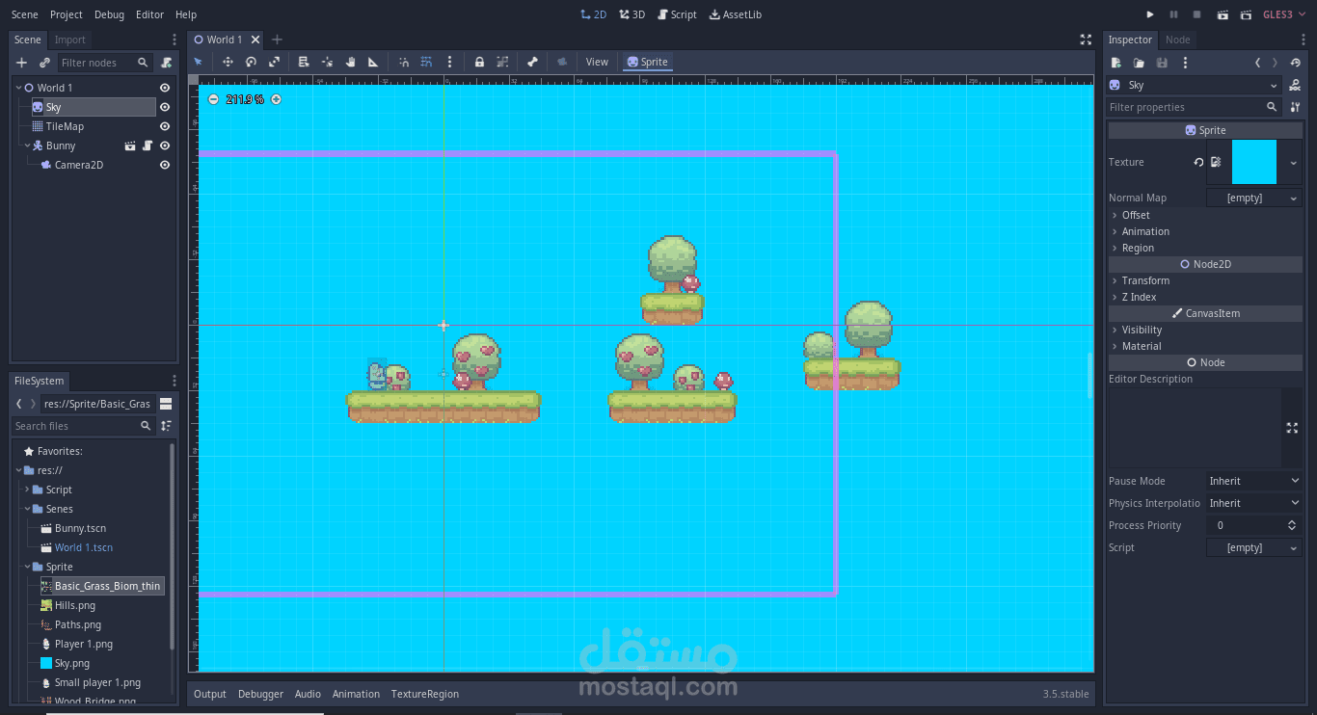Activate the Pan Mode hand tool

tap(350, 62)
